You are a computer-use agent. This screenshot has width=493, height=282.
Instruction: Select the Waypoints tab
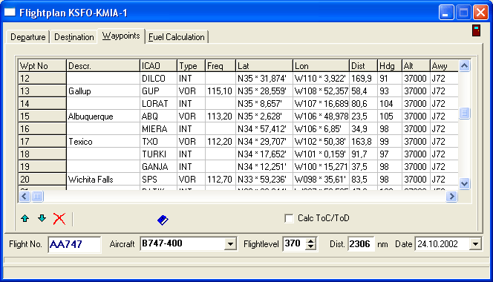pyautogui.click(x=121, y=36)
